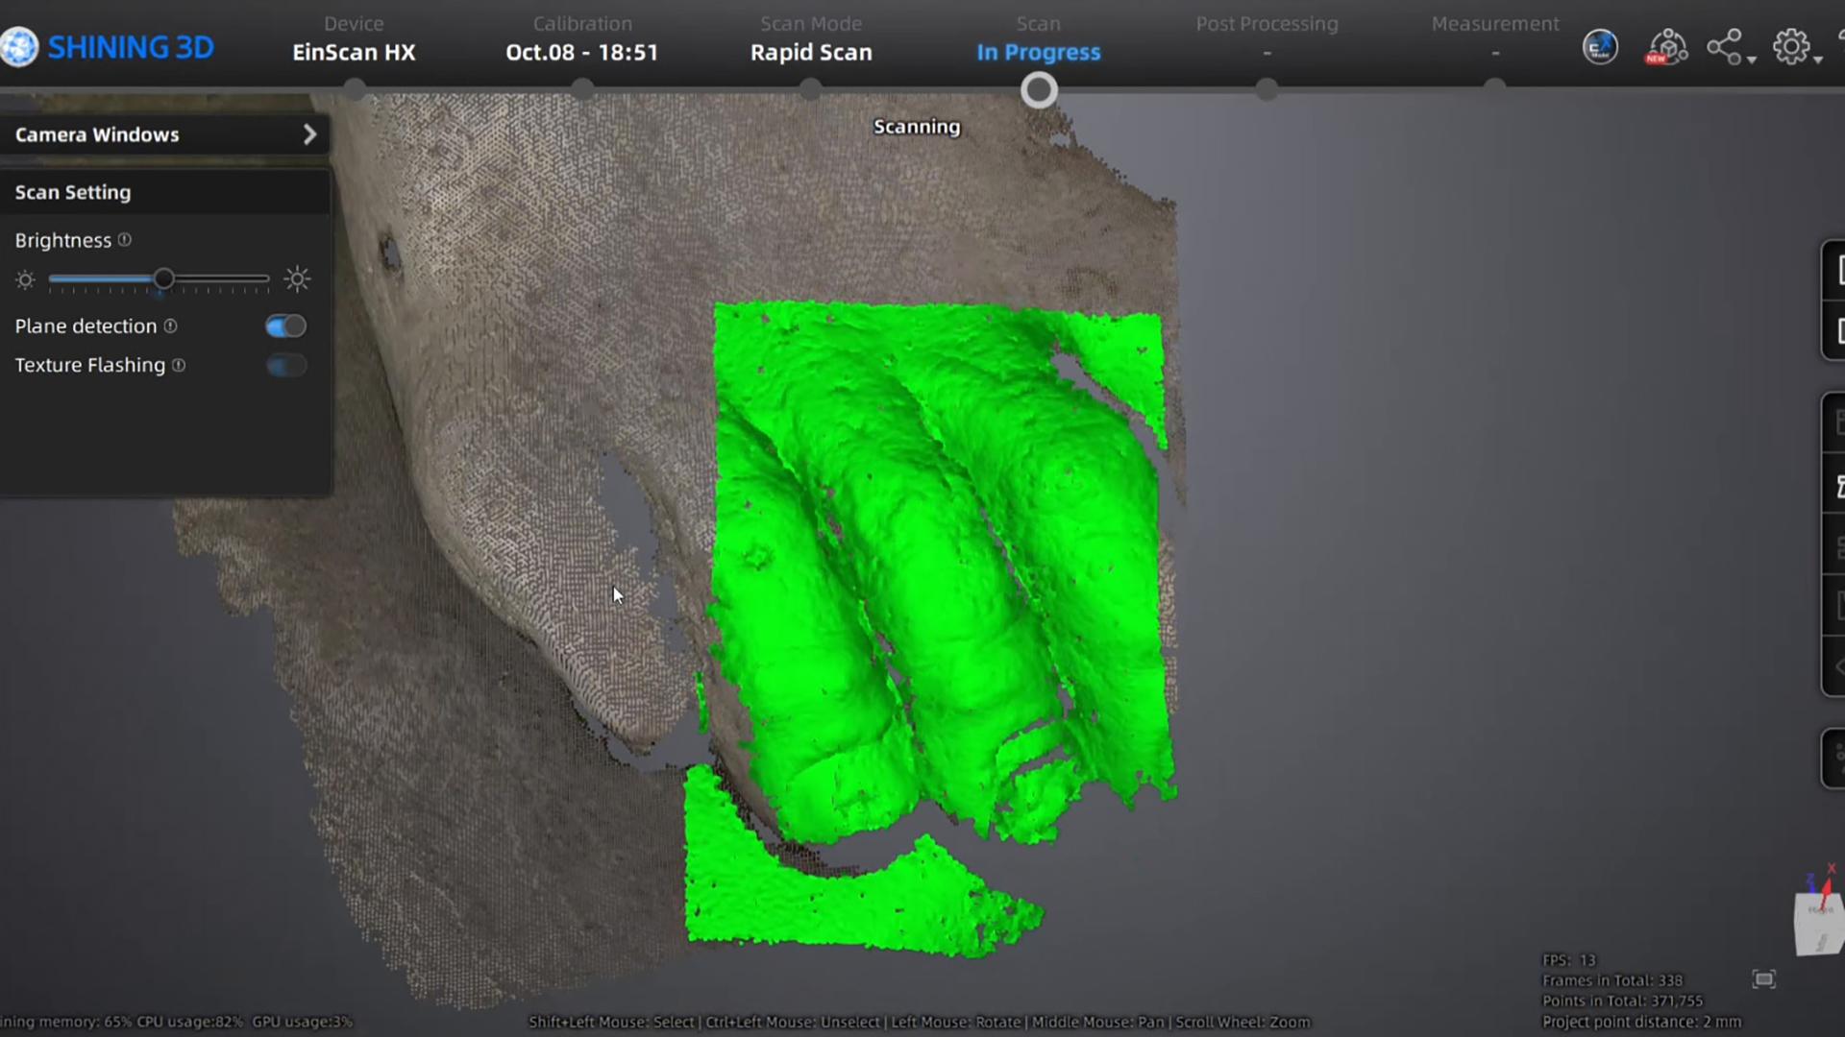Click the Device step dot on progress bar
The height and width of the screenshot is (1037, 1845).
coord(355,89)
